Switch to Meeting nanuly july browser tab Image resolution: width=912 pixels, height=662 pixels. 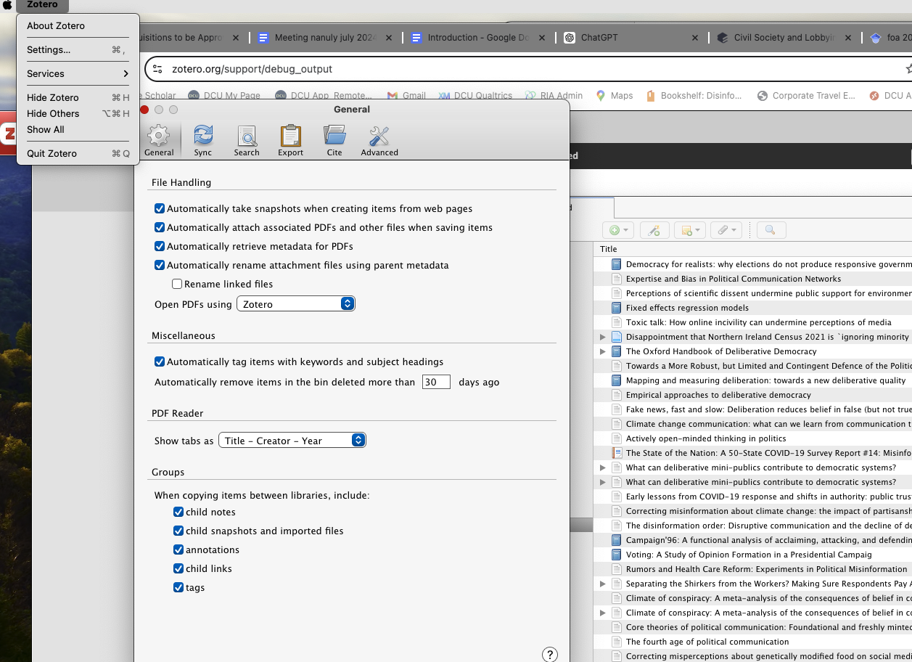click(x=325, y=38)
